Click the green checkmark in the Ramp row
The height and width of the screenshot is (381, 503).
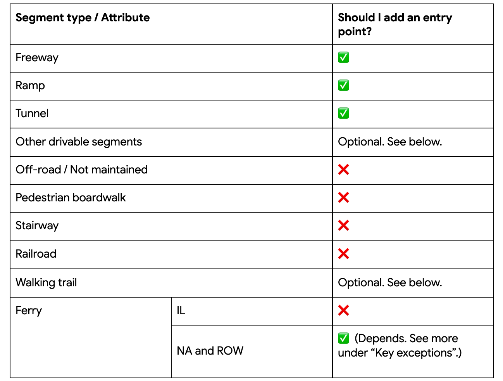tap(343, 85)
